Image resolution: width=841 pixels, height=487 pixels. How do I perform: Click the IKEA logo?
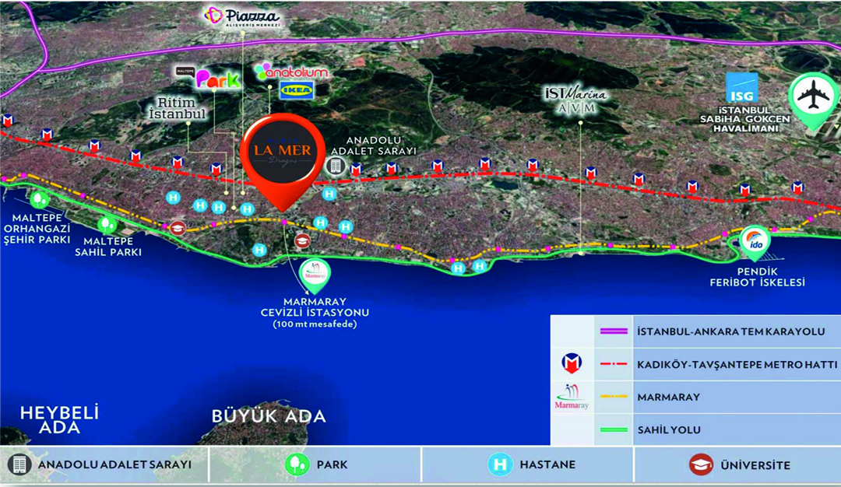tap(296, 91)
